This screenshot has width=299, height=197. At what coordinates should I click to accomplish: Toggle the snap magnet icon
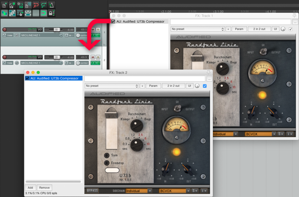(43, 13)
